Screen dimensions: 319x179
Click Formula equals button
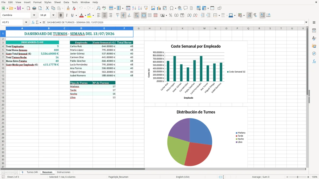[x=44, y=22]
